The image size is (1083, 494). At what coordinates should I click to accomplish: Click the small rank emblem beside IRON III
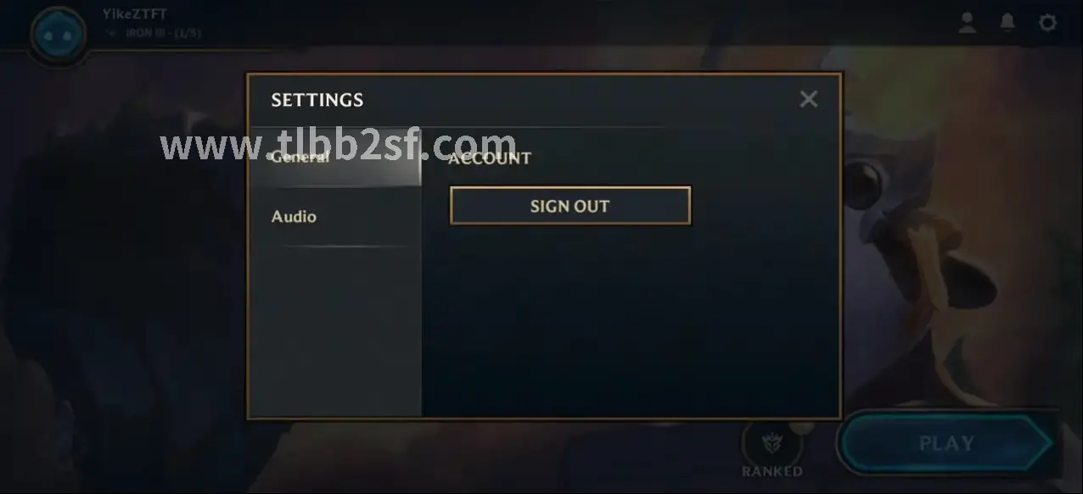tap(111, 34)
